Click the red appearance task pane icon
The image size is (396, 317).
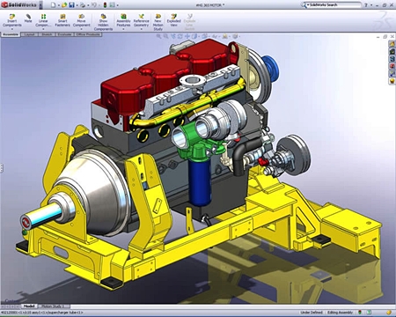tap(392, 66)
